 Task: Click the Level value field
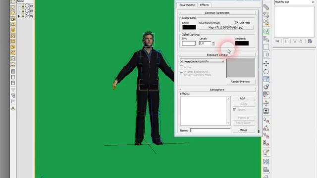[x=205, y=44]
